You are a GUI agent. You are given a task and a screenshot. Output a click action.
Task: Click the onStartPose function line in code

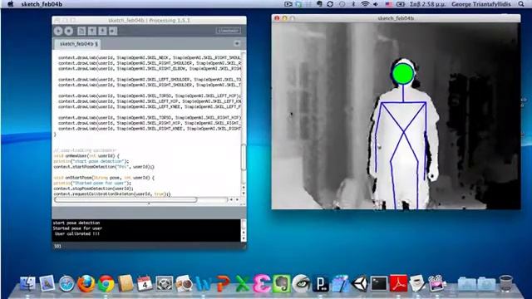(104, 178)
